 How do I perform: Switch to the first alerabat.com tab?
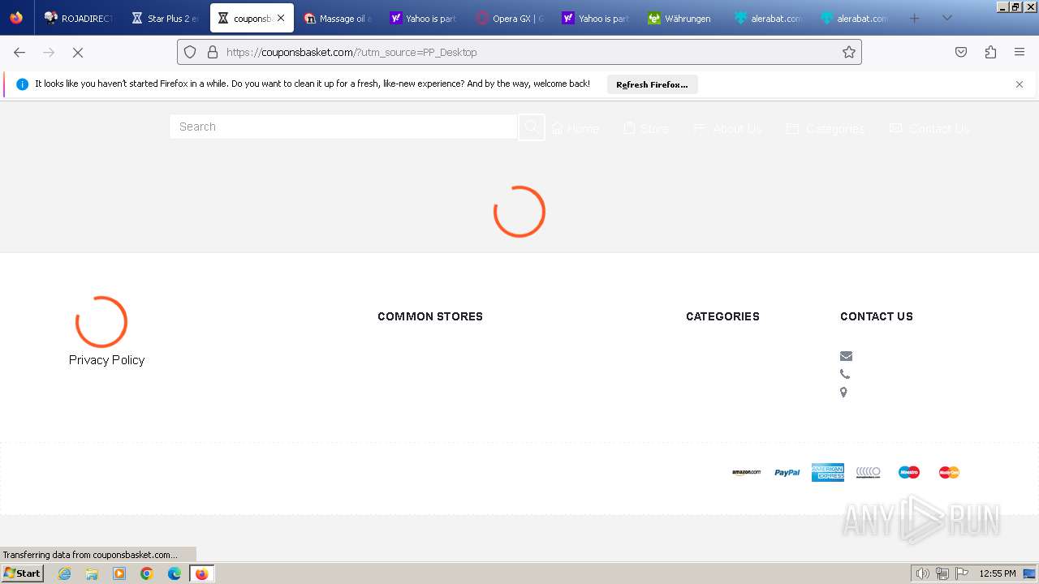coord(767,18)
